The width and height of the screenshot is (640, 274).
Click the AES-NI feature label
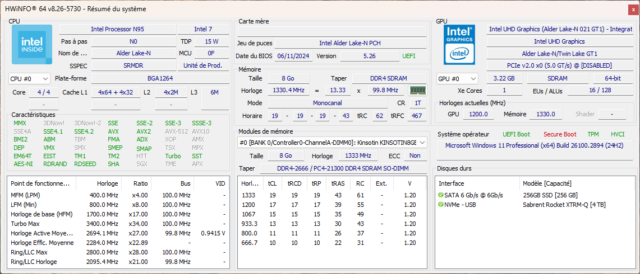coord(23,164)
